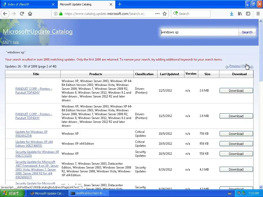Click the browser search bar magnifier icon
Screen dimensions: 263x197
click(x=175, y=14)
